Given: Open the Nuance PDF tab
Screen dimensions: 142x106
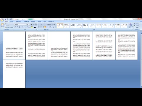Looking at the screenshot, I should tap(51, 21).
